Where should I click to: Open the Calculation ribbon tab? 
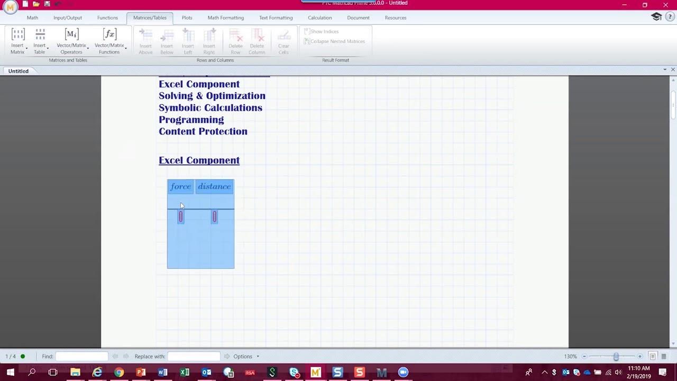click(x=320, y=17)
